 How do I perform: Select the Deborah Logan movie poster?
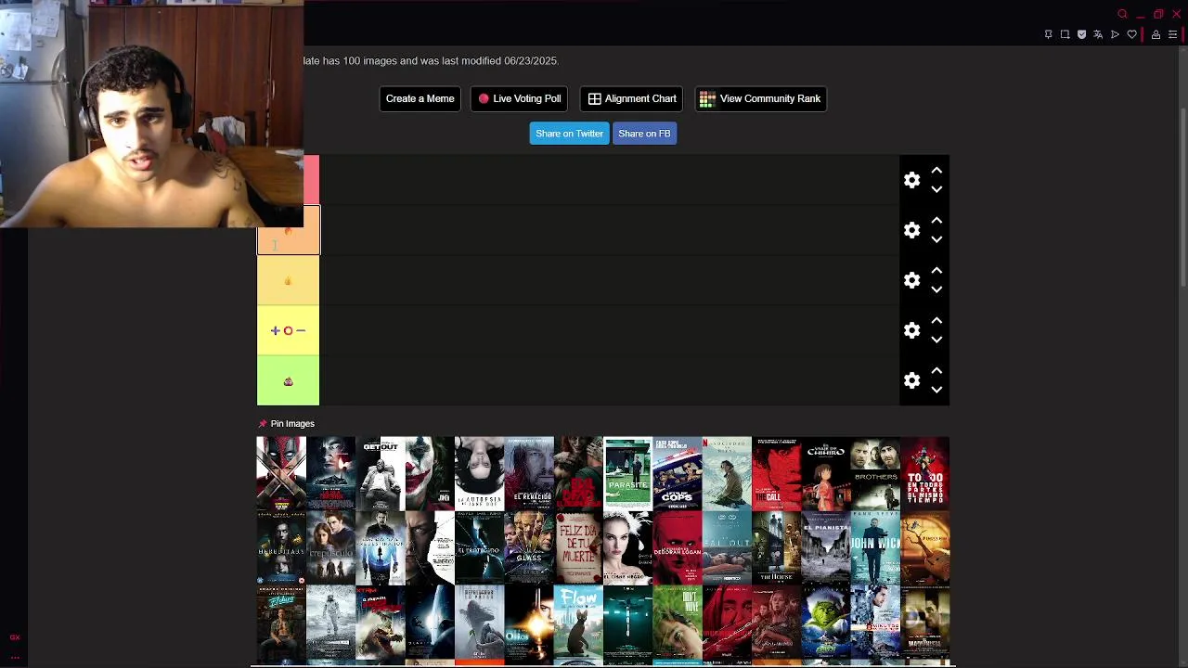click(x=678, y=547)
